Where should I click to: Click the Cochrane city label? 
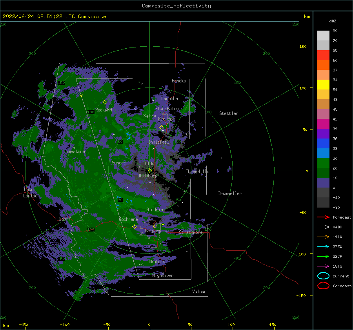pos(128,219)
